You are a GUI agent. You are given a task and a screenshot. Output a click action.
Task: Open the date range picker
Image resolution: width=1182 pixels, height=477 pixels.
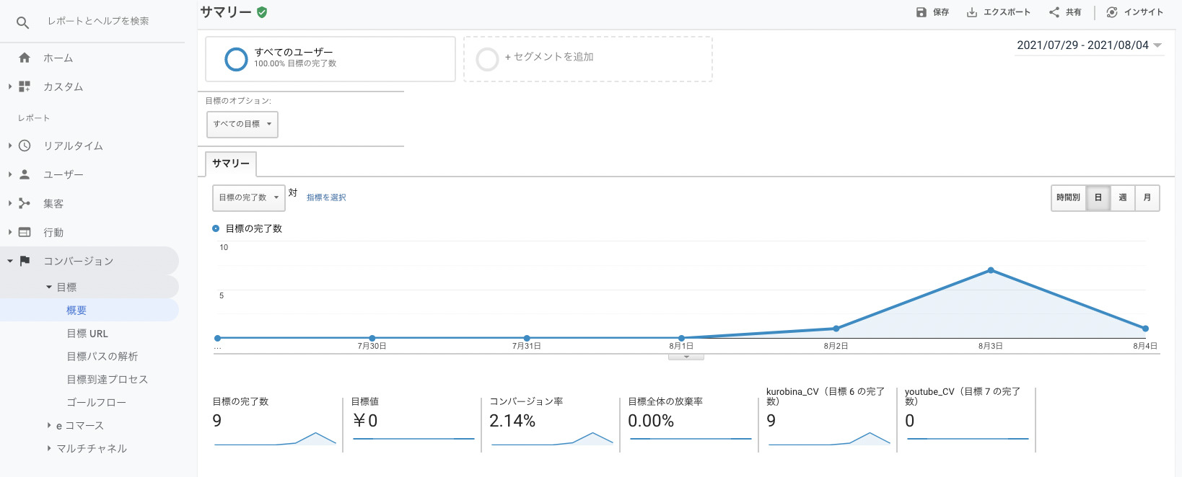click(1088, 45)
